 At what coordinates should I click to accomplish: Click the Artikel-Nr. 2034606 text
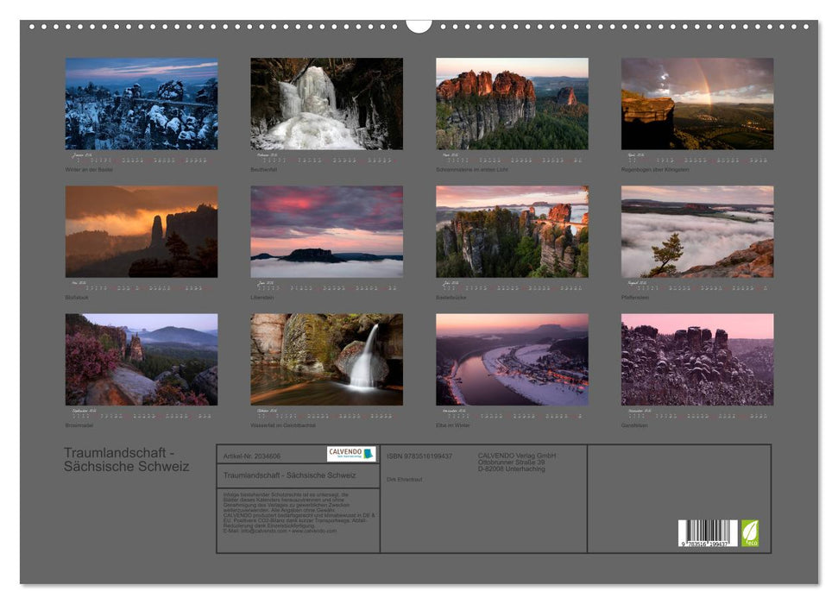point(251,455)
